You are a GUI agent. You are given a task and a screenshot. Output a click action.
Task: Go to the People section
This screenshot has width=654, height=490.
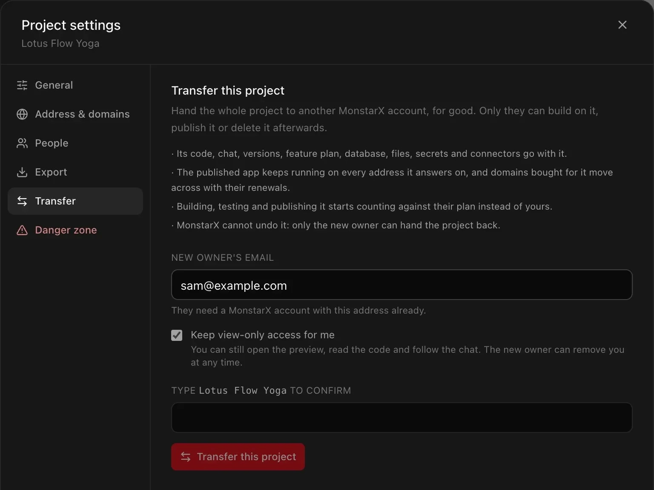[x=75, y=143]
